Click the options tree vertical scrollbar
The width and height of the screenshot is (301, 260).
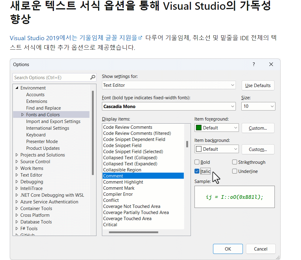coord(93,133)
